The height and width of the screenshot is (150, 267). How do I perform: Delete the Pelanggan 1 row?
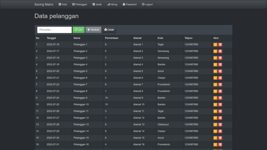tap(220, 44)
